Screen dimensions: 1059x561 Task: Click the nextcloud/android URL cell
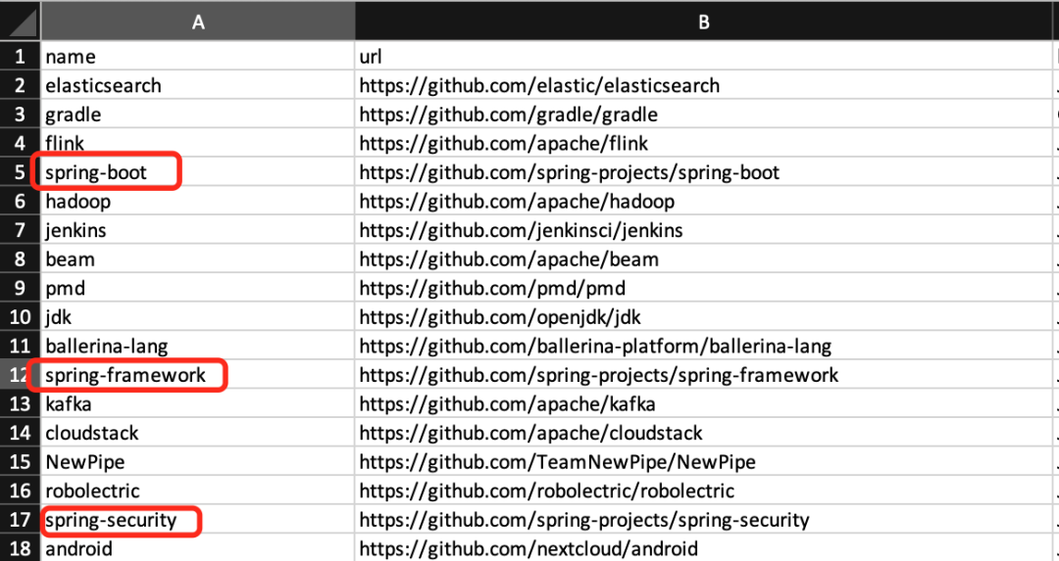click(x=529, y=549)
